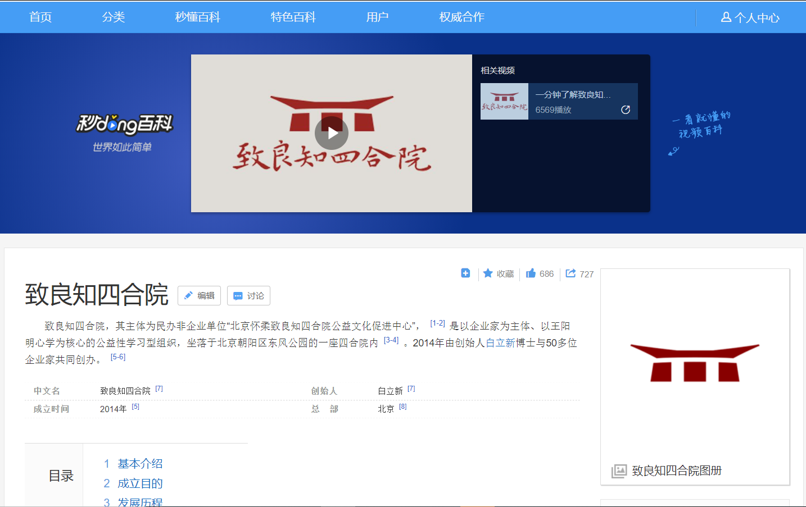
Task: Open the 白立新 link in summary
Action: tap(500, 342)
